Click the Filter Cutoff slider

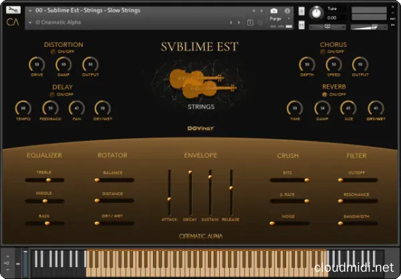pyautogui.click(x=358, y=180)
